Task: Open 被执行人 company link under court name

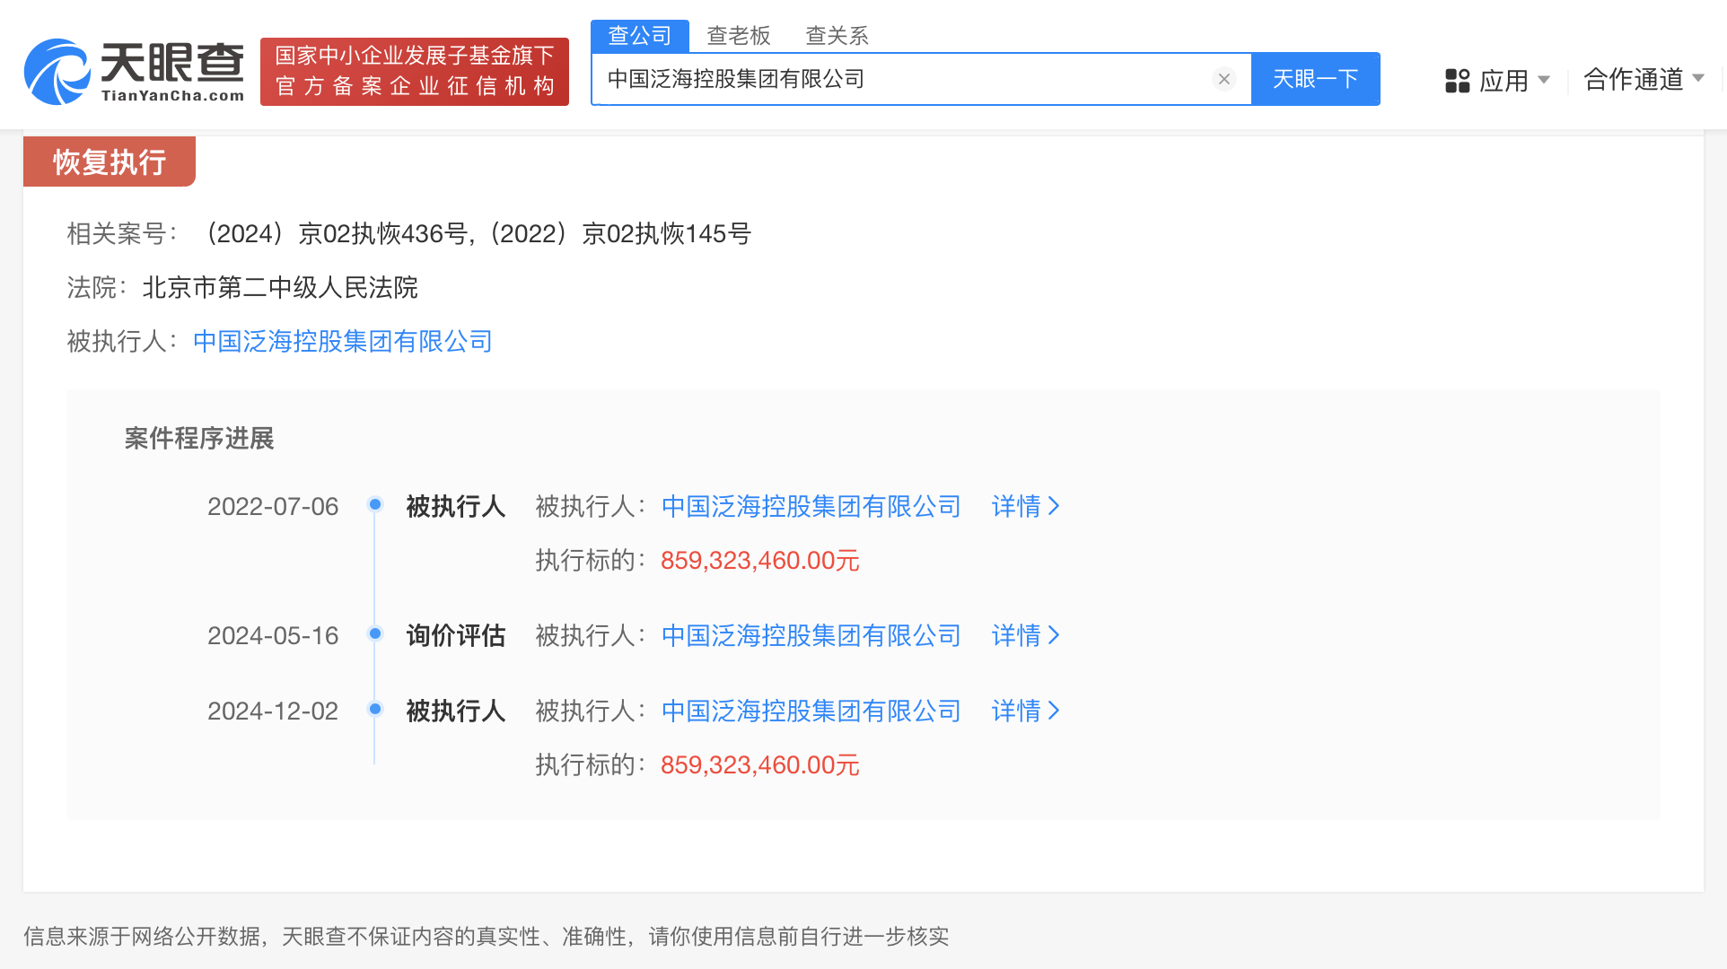Action: pos(343,342)
